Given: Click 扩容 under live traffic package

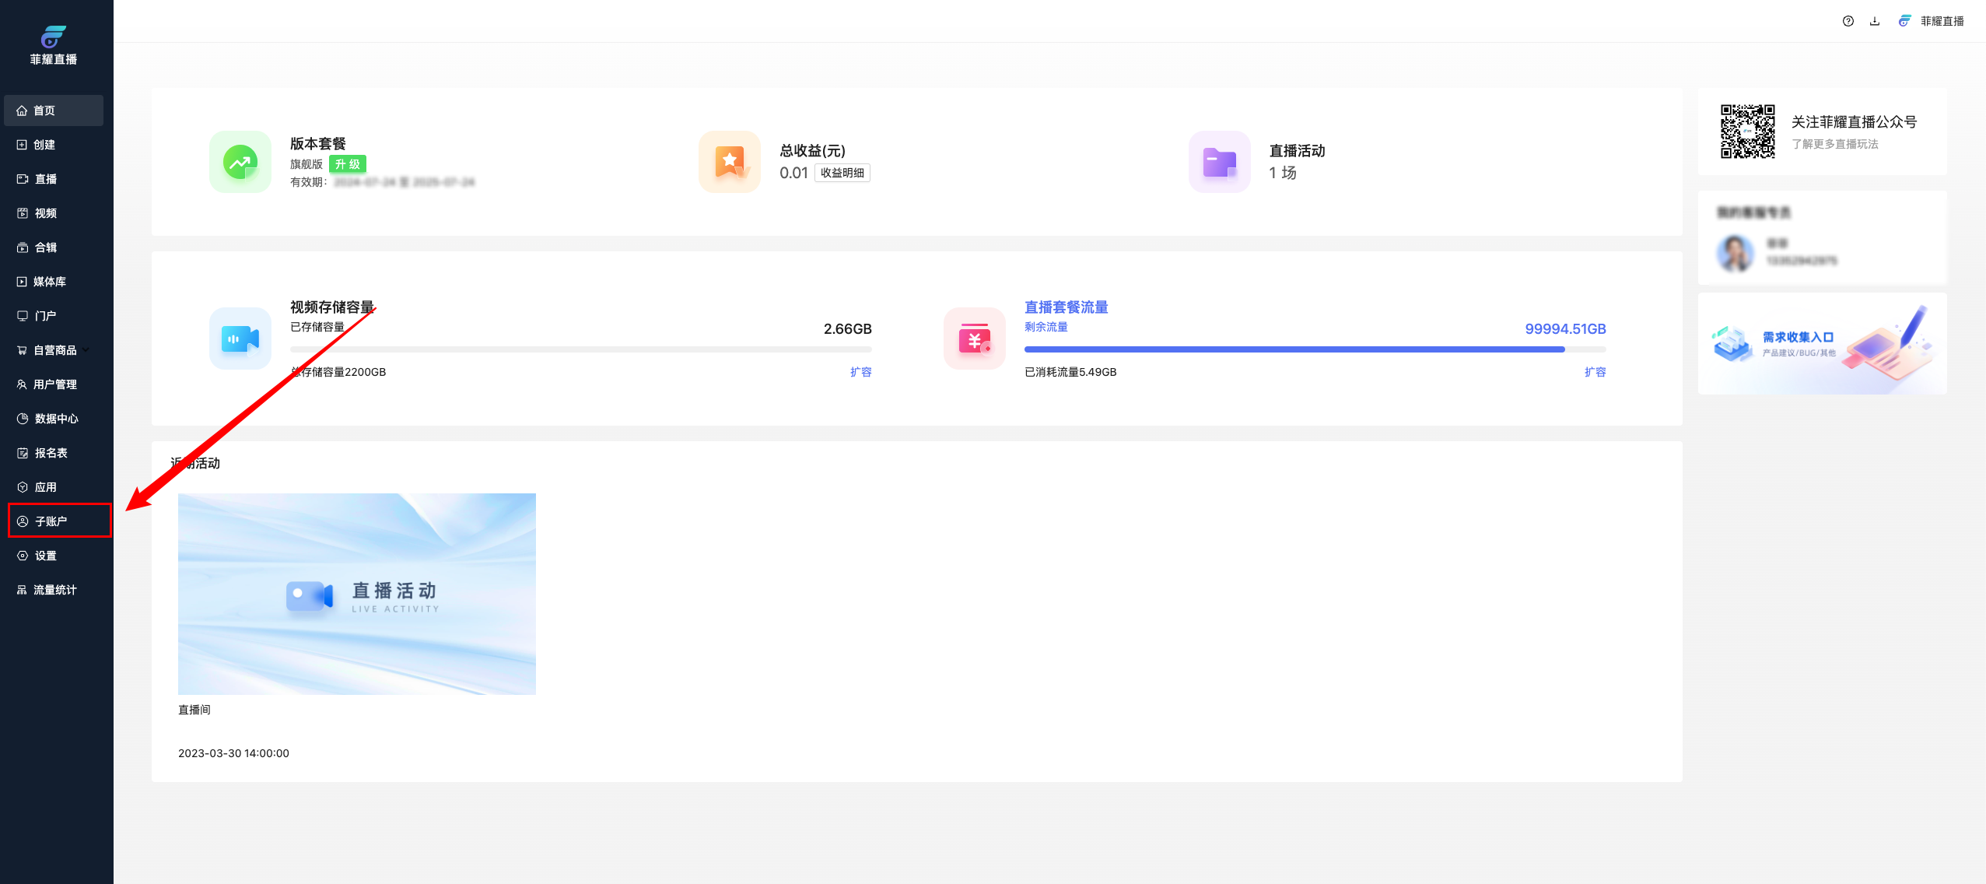Looking at the screenshot, I should (x=1595, y=372).
